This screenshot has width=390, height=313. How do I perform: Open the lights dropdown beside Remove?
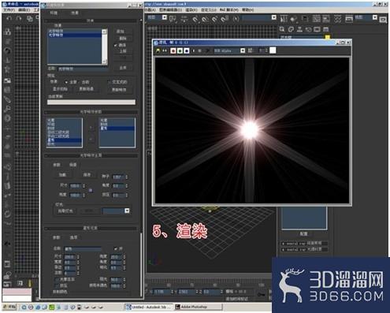click(x=127, y=211)
